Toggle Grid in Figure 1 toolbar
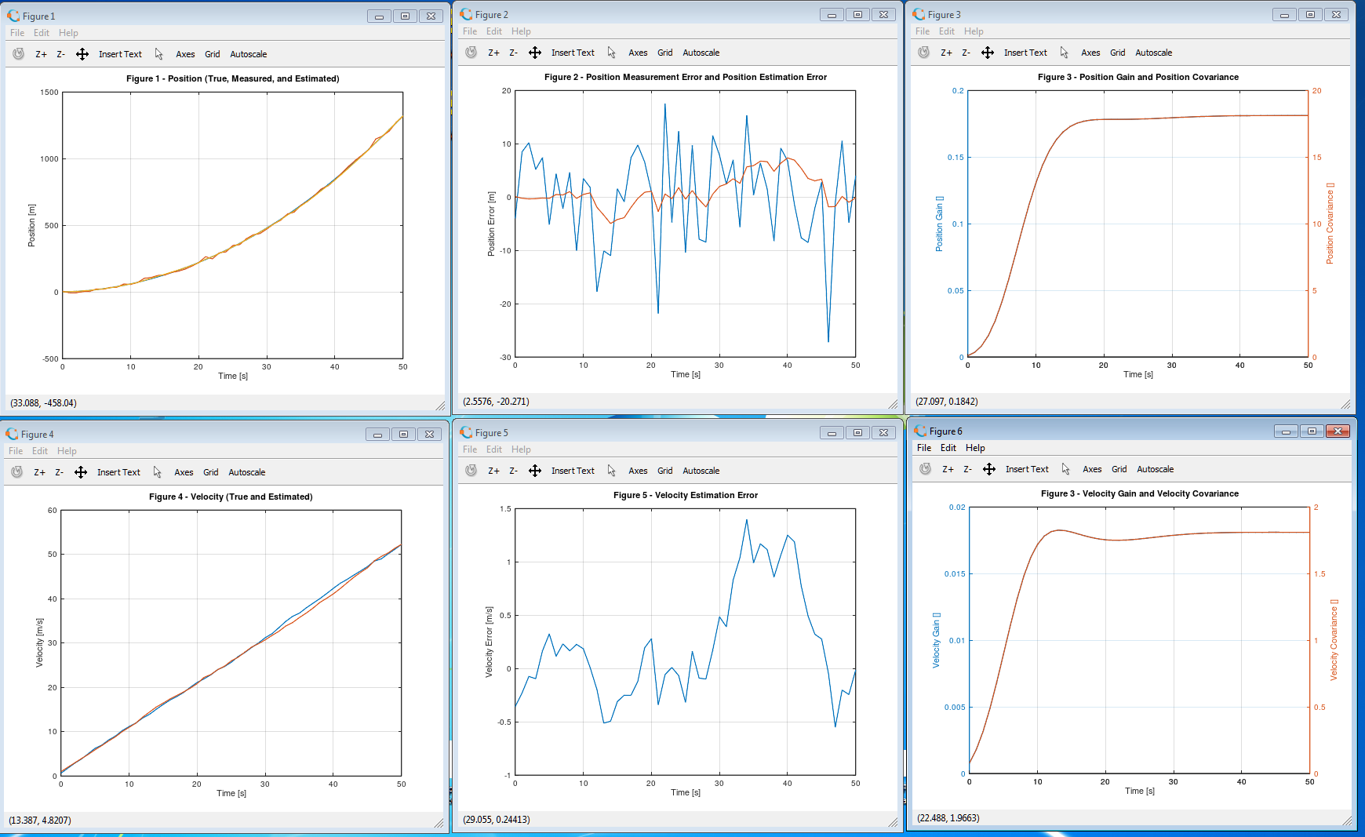 pos(213,54)
